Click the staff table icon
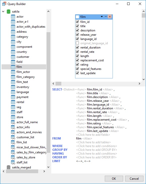Viewport: 146px width, 184px height. [x=13, y=112]
